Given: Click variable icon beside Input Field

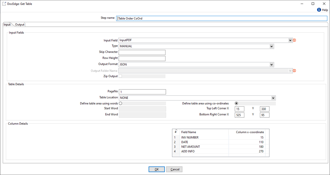Looking at the screenshot, I should point(294,40).
